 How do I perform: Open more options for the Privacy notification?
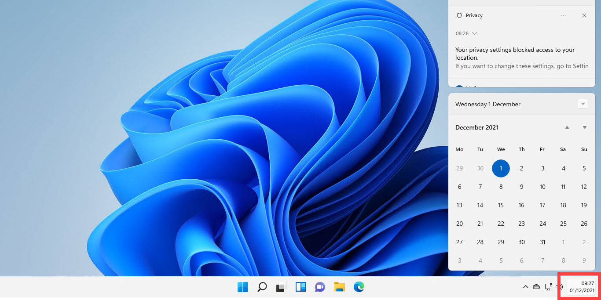coord(563,15)
